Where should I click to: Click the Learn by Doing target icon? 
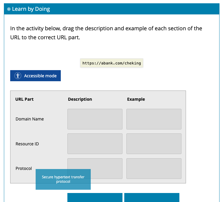click(x=9, y=9)
